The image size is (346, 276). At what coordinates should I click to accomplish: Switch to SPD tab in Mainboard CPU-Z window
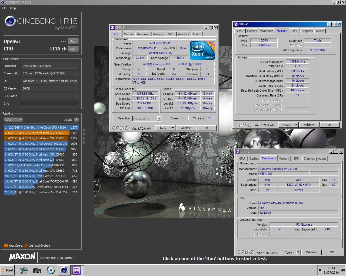(x=296, y=158)
